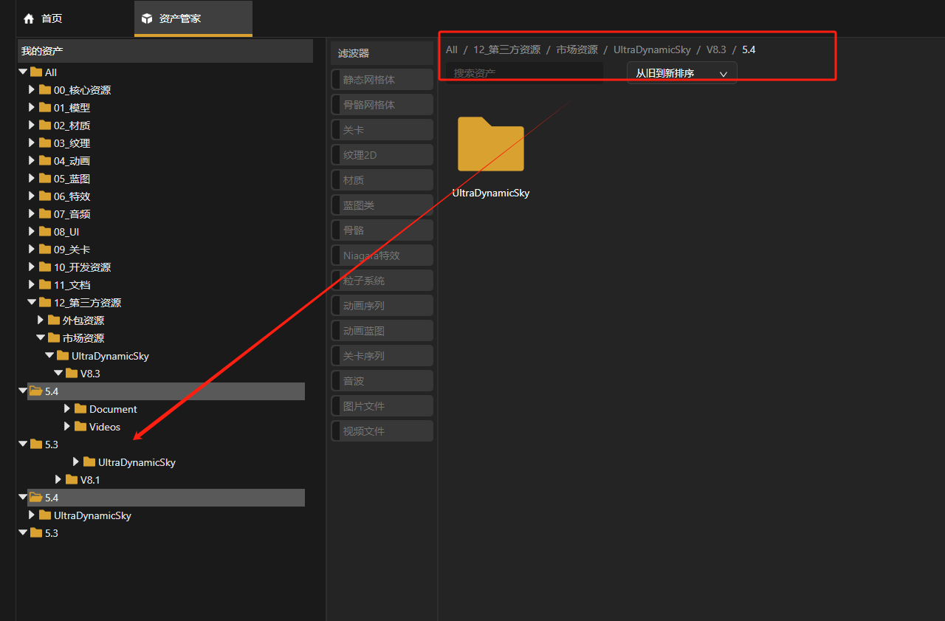Choose the 视频文件 filter button
This screenshot has width=945, height=621.
point(382,431)
